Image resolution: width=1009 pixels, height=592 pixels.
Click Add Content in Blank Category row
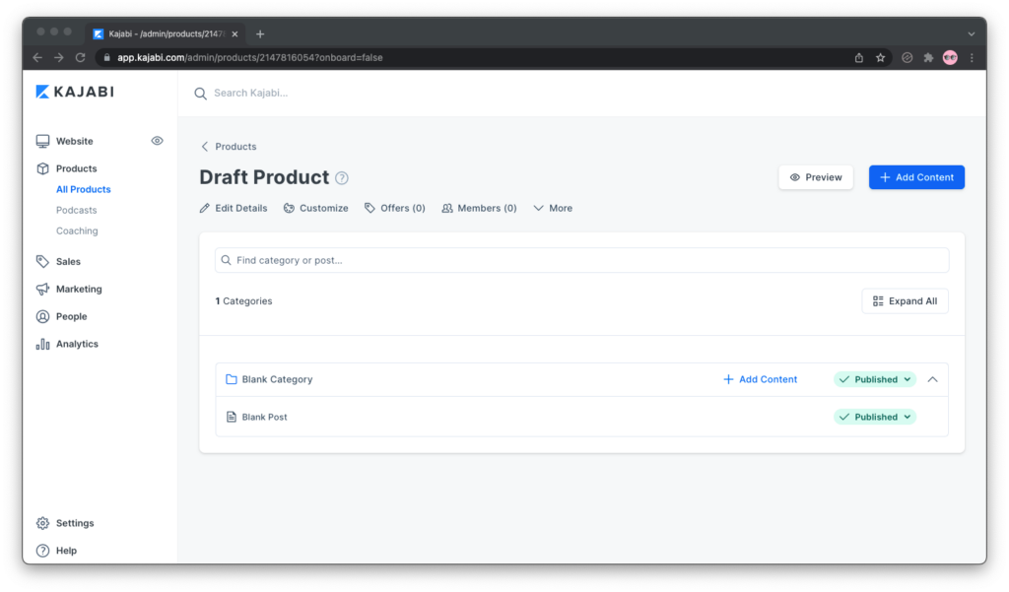760,379
